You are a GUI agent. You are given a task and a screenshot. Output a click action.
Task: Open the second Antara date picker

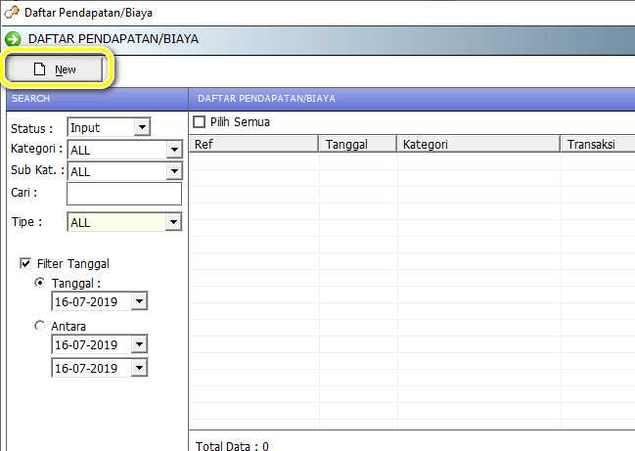tap(139, 368)
